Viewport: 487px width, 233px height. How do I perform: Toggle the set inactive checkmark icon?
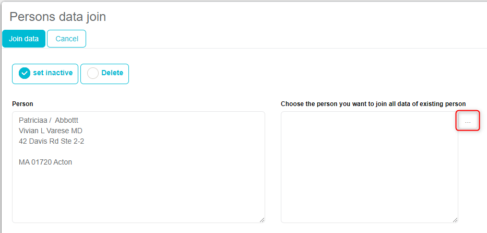24,74
